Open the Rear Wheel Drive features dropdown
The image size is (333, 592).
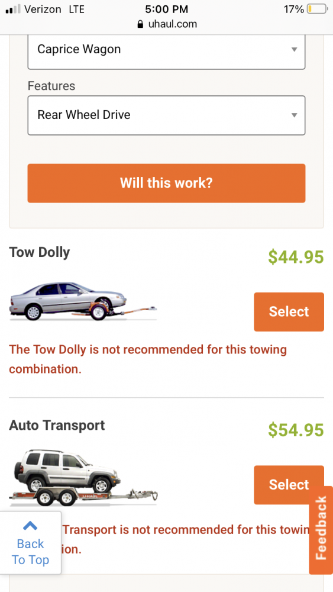pos(166,115)
